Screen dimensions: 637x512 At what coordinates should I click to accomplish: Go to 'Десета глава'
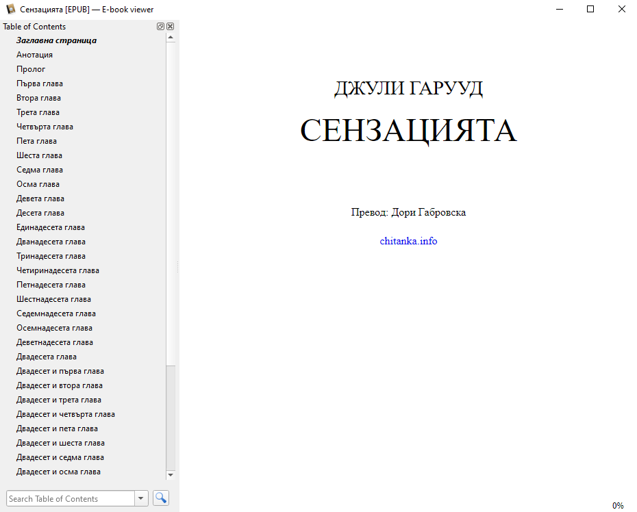coord(40,213)
